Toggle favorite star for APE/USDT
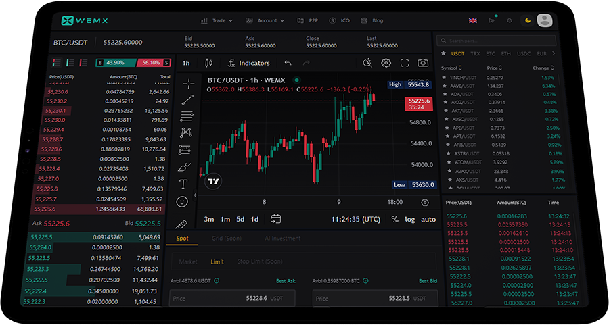The height and width of the screenshot is (325, 609). [x=447, y=128]
